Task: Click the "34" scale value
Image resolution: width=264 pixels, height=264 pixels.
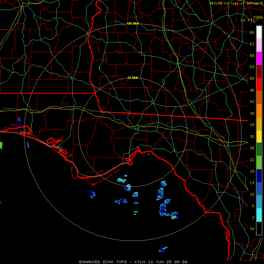Action: pos(252,125)
